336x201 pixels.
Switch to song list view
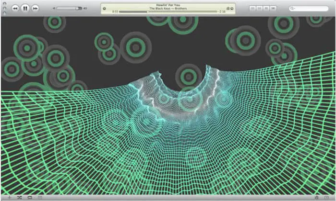pyautogui.click(x=252, y=8)
